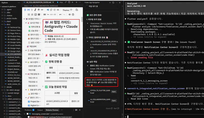
Task: Insert an ordered numbered list
Action: (x=32, y=14)
